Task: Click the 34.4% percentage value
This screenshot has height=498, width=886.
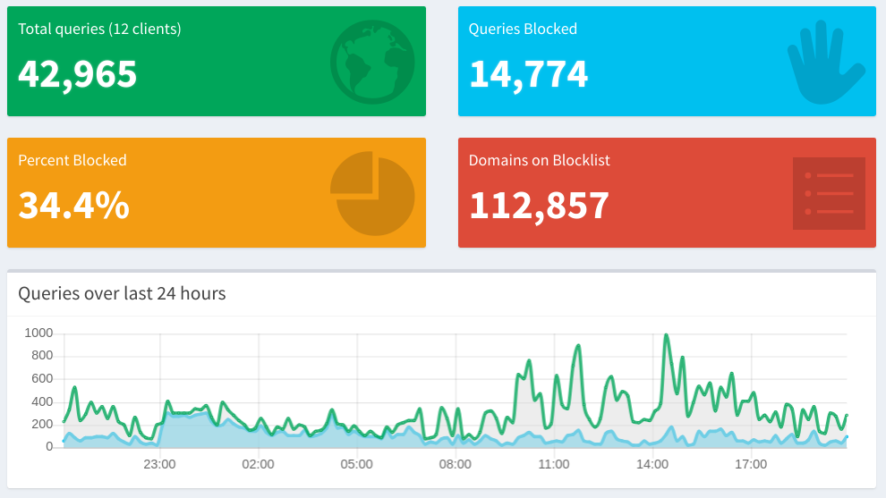Action: tap(74, 206)
